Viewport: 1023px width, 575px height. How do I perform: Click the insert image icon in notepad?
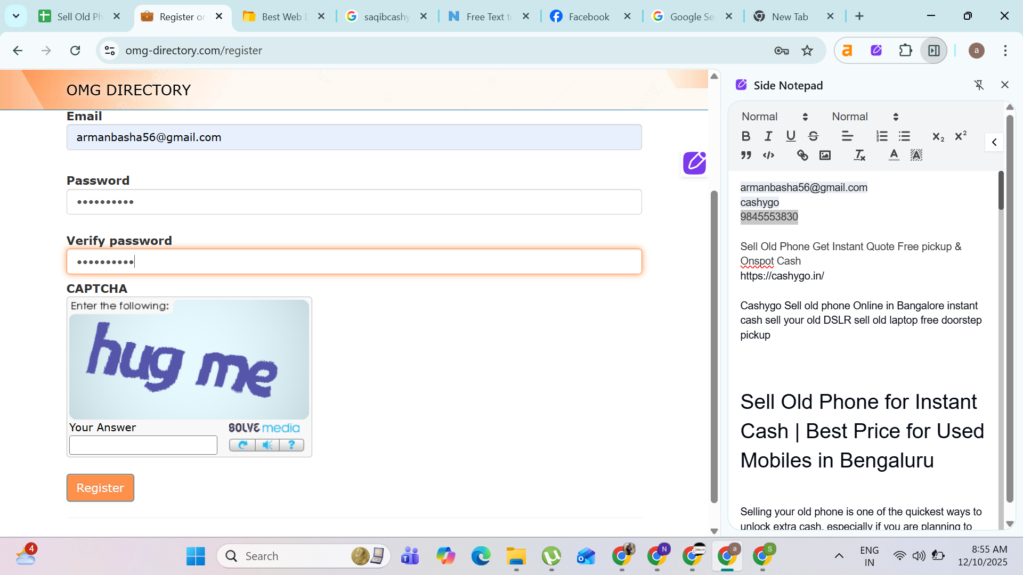coord(825,155)
